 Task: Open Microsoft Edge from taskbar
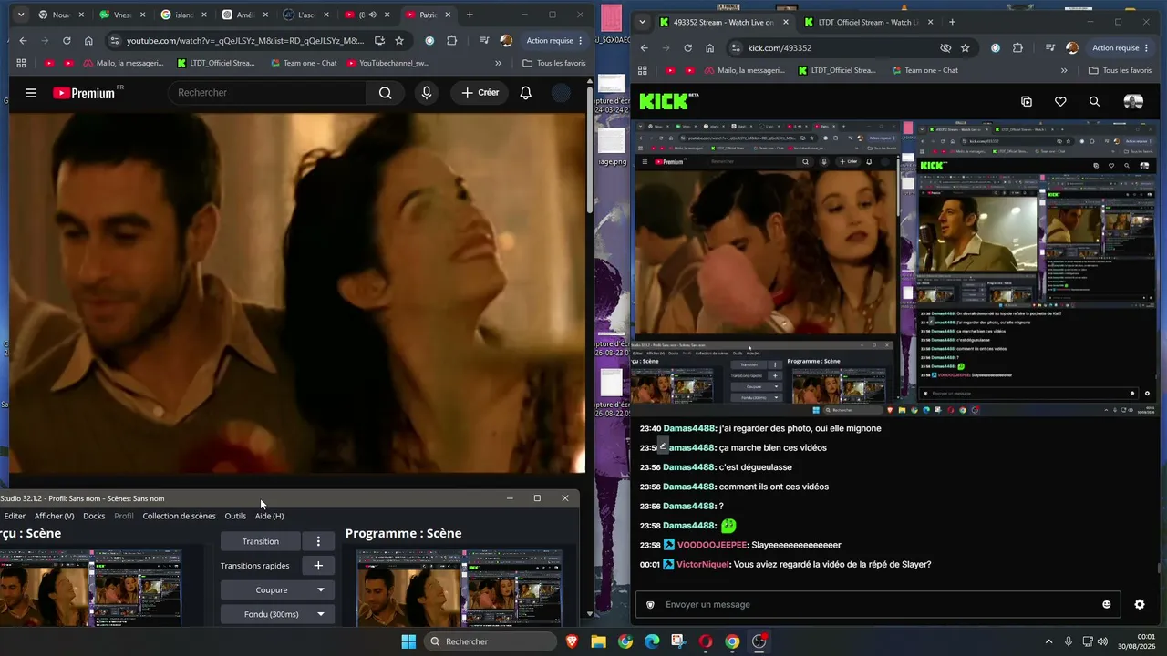point(652,641)
